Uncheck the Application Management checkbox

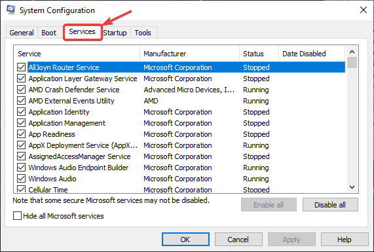[x=21, y=123]
